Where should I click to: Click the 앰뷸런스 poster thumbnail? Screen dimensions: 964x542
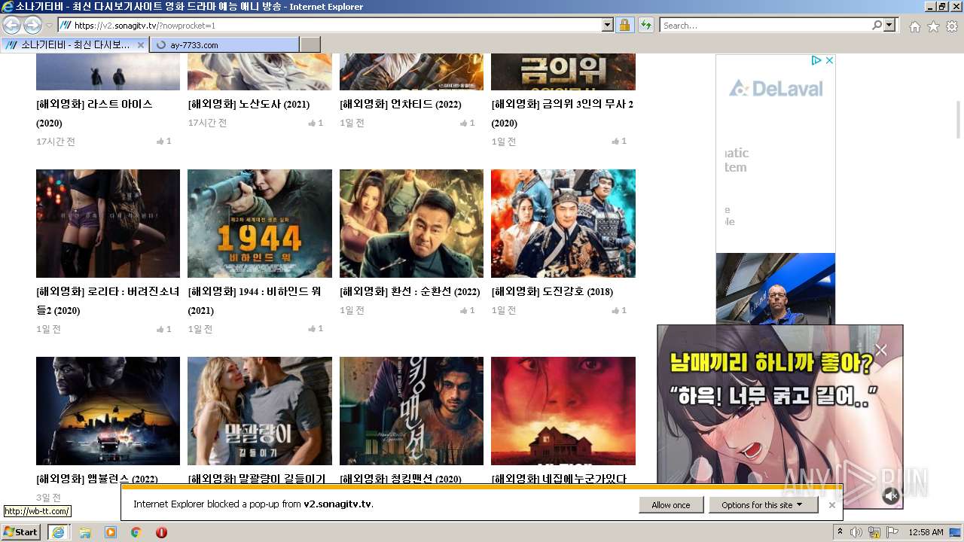click(108, 411)
